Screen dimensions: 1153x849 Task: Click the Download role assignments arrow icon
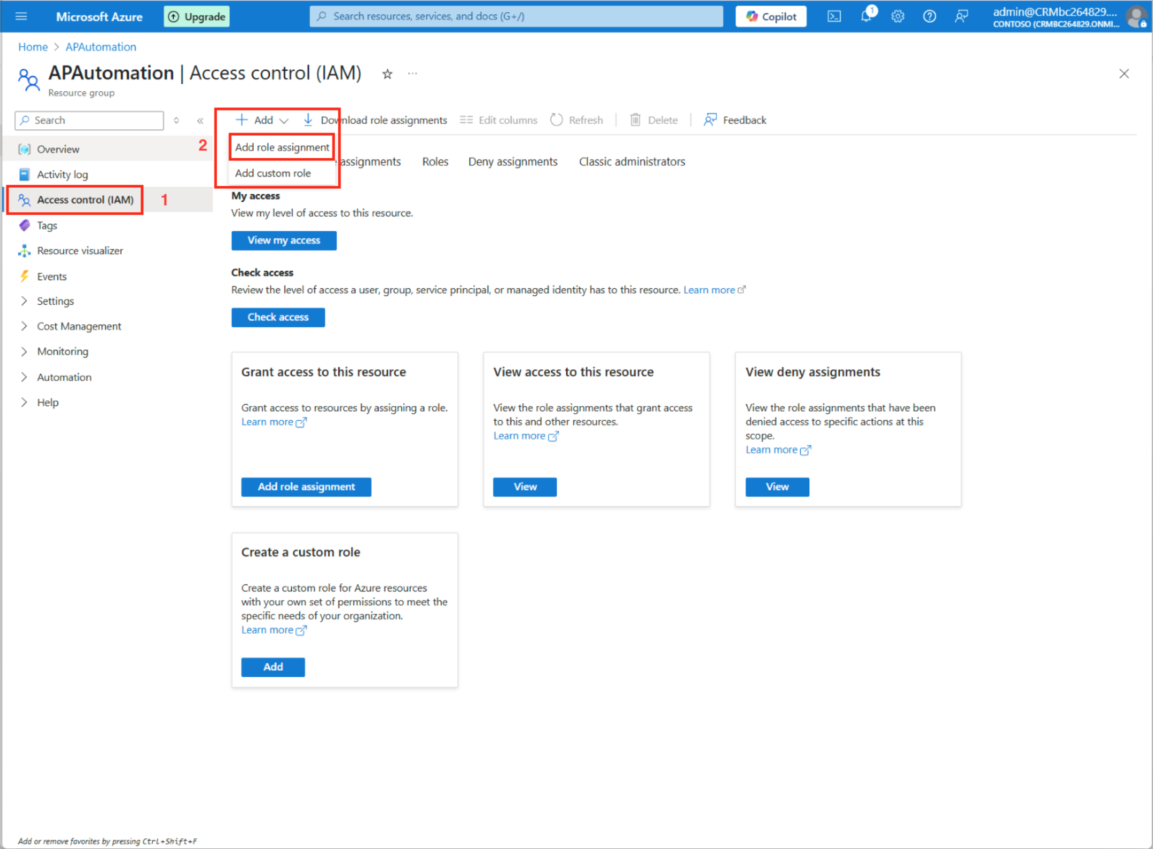(308, 120)
